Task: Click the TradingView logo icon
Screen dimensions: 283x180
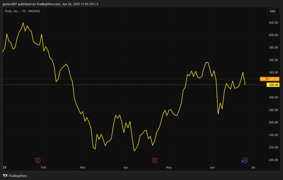Action: click(5, 176)
